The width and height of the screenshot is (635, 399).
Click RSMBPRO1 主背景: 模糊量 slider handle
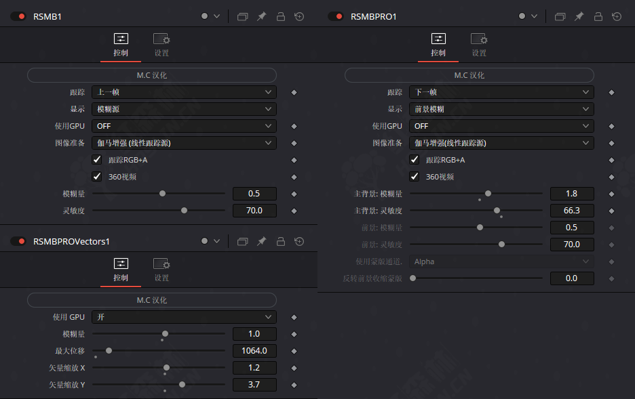(488, 194)
